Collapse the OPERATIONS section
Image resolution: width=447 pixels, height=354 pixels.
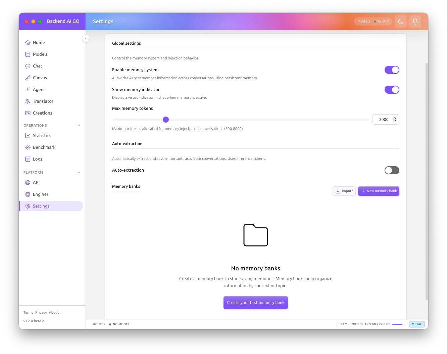79,125
